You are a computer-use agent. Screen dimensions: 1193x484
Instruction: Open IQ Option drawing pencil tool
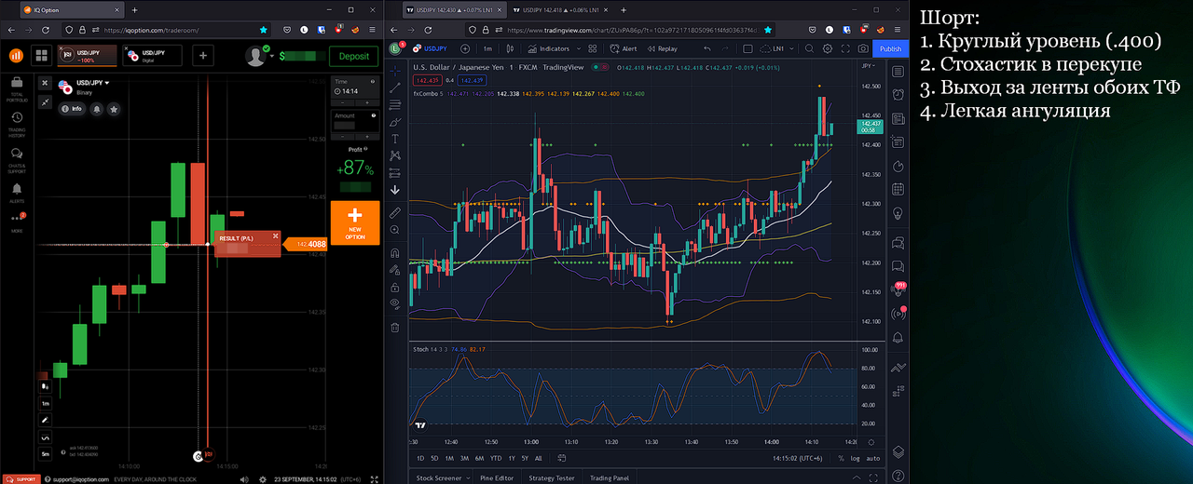pos(45,420)
